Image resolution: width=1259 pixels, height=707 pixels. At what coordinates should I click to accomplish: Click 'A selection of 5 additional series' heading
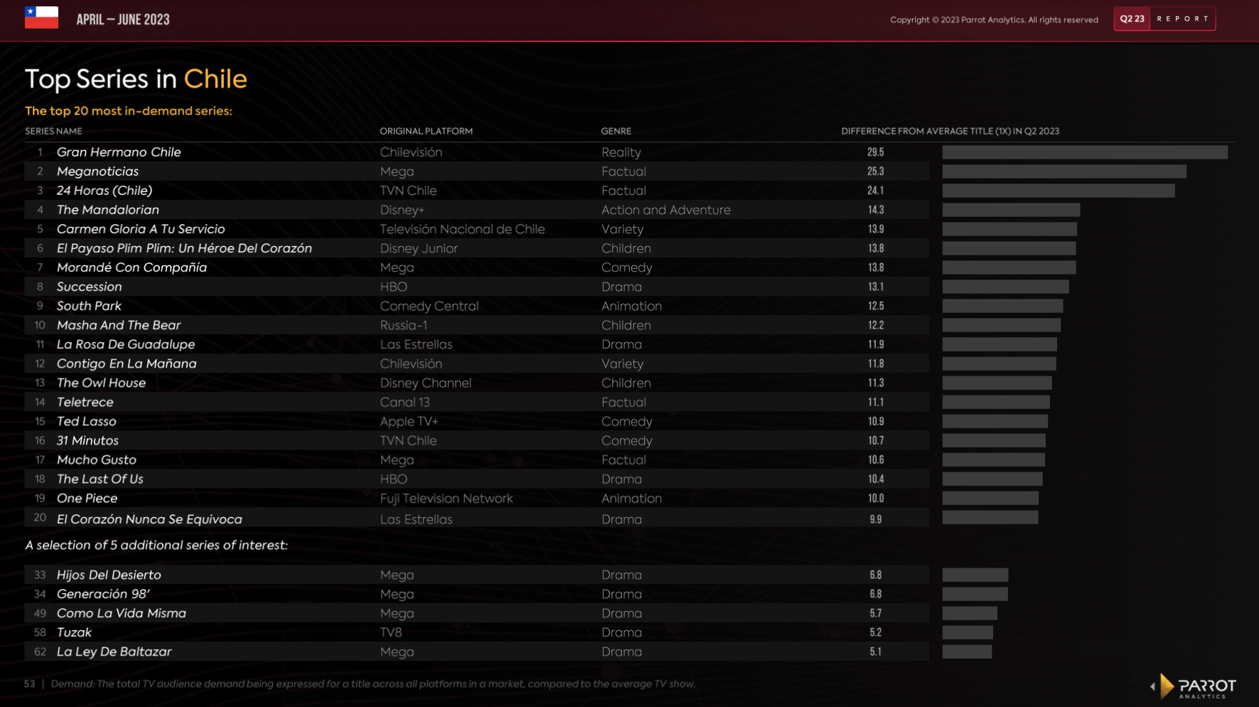(156, 545)
